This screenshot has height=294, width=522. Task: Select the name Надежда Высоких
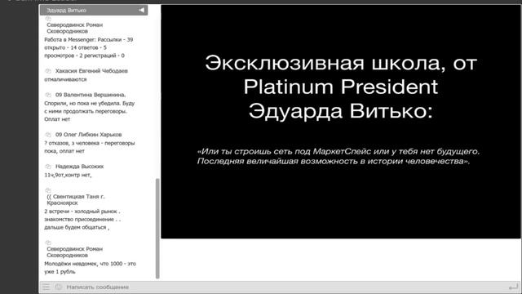(80, 167)
